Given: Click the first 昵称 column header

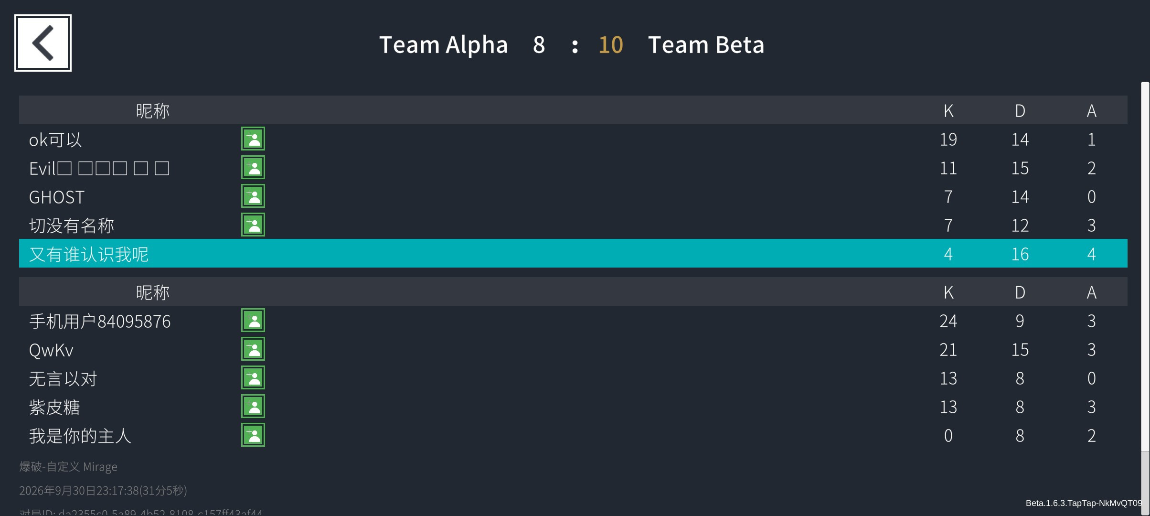Looking at the screenshot, I should pos(152,111).
